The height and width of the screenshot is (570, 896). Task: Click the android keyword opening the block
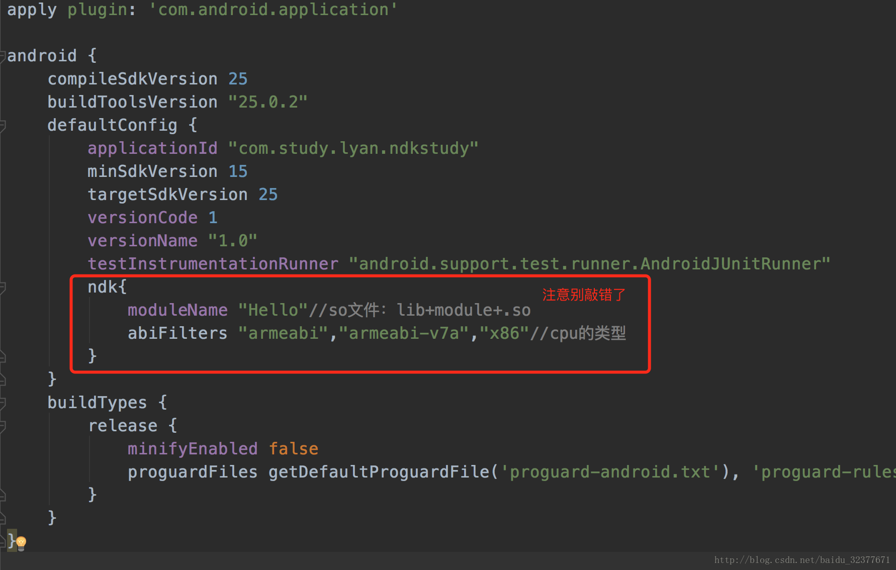(42, 56)
